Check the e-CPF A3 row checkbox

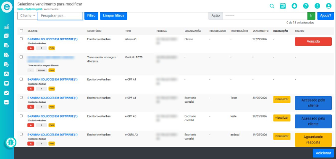pyautogui.click(x=21, y=116)
